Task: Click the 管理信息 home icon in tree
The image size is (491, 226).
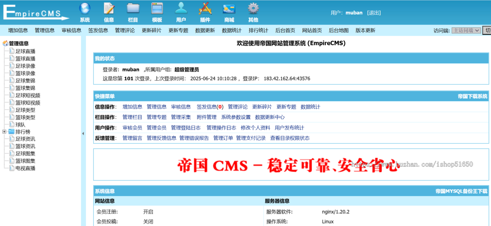Action: [x=5, y=43]
